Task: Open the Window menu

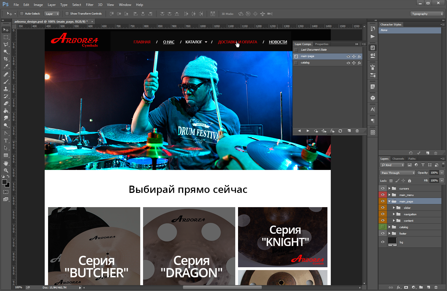Action: click(x=125, y=5)
